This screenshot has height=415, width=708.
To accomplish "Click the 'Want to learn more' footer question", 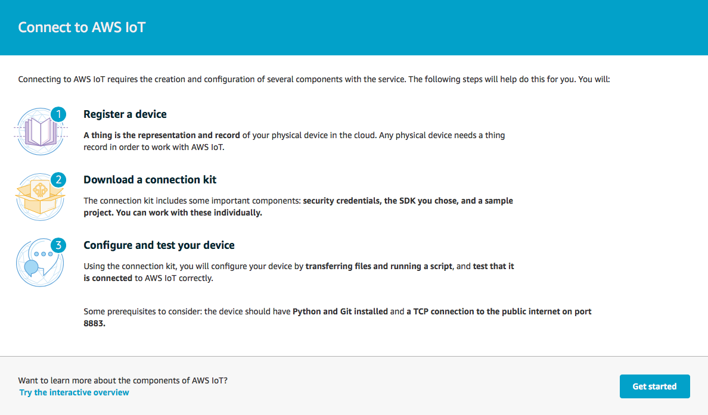I will [x=123, y=380].
